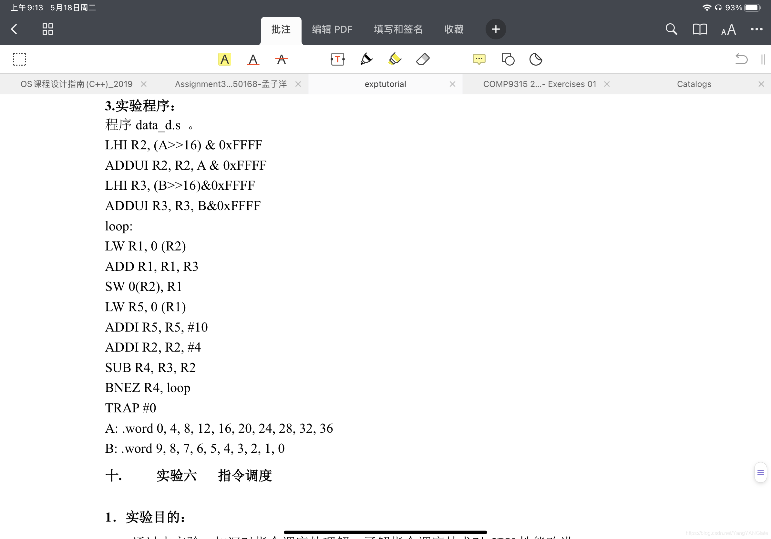This screenshot has height=539, width=771.
Task: Add a comment note
Action: [479, 59]
